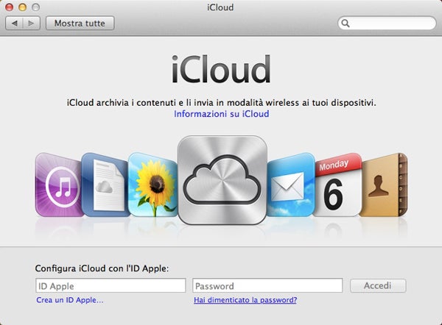Click the brown Contacts address book icon

384,185
